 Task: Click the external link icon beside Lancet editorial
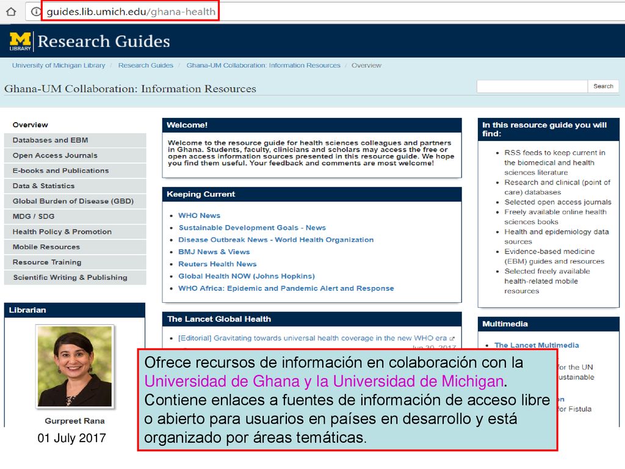[452, 338]
